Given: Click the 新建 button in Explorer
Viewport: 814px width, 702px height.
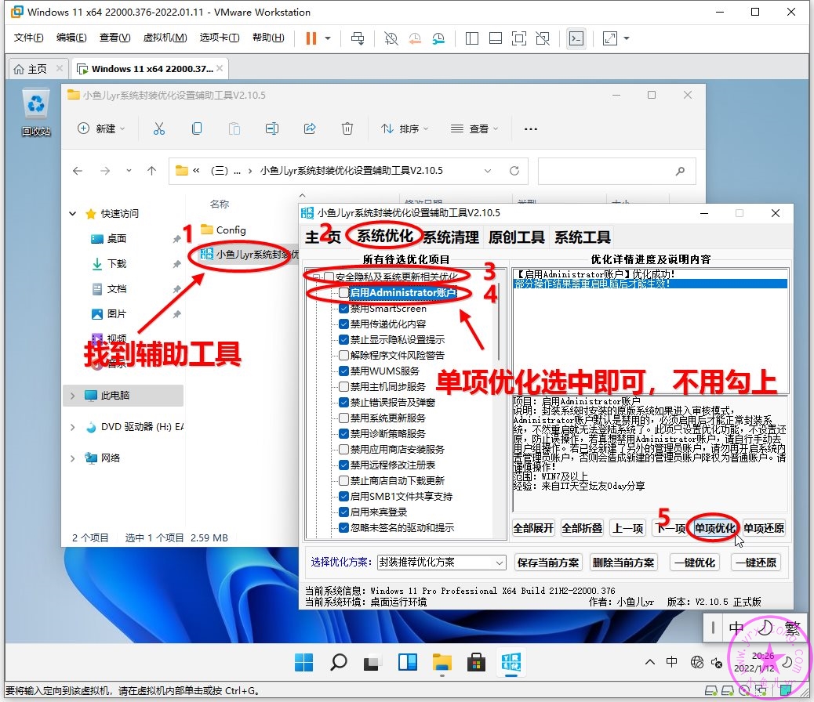Looking at the screenshot, I should pos(101,128).
